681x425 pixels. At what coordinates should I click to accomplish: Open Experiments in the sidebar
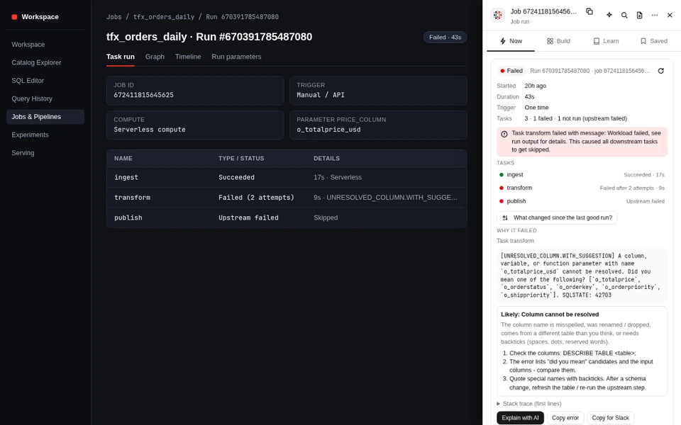pyautogui.click(x=45, y=135)
